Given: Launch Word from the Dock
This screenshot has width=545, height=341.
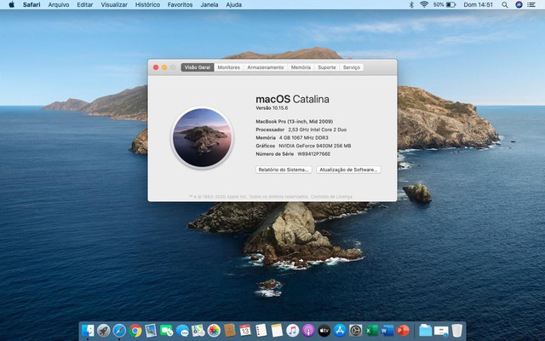Looking at the screenshot, I should pyautogui.click(x=387, y=330).
